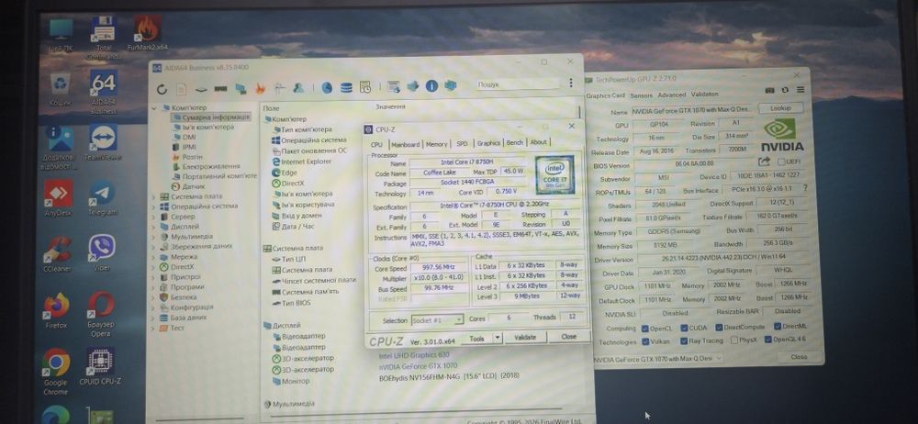Click the Close button in CPU-Z

tap(568, 337)
